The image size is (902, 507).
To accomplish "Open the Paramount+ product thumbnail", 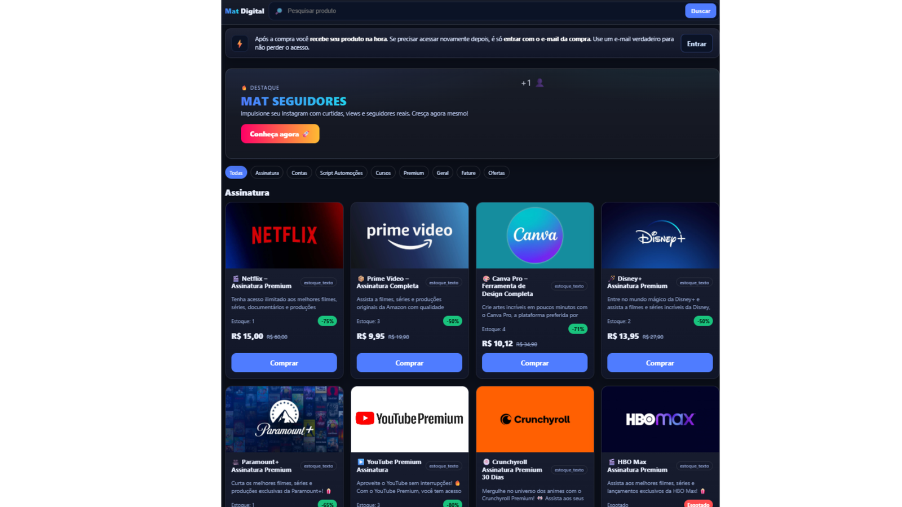I will coord(284,419).
